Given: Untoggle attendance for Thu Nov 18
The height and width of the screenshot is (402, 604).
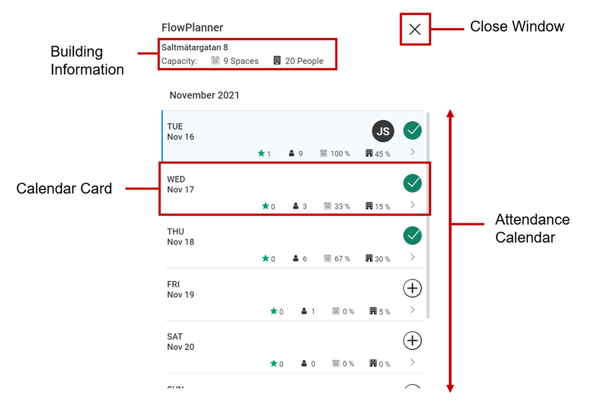Looking at the screenshot, I should tap(412, 235).
